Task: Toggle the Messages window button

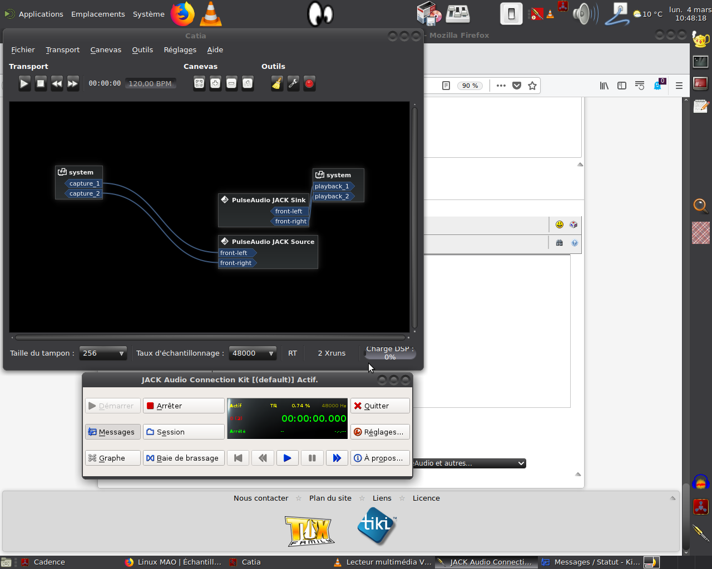Action: coord(113,432)
